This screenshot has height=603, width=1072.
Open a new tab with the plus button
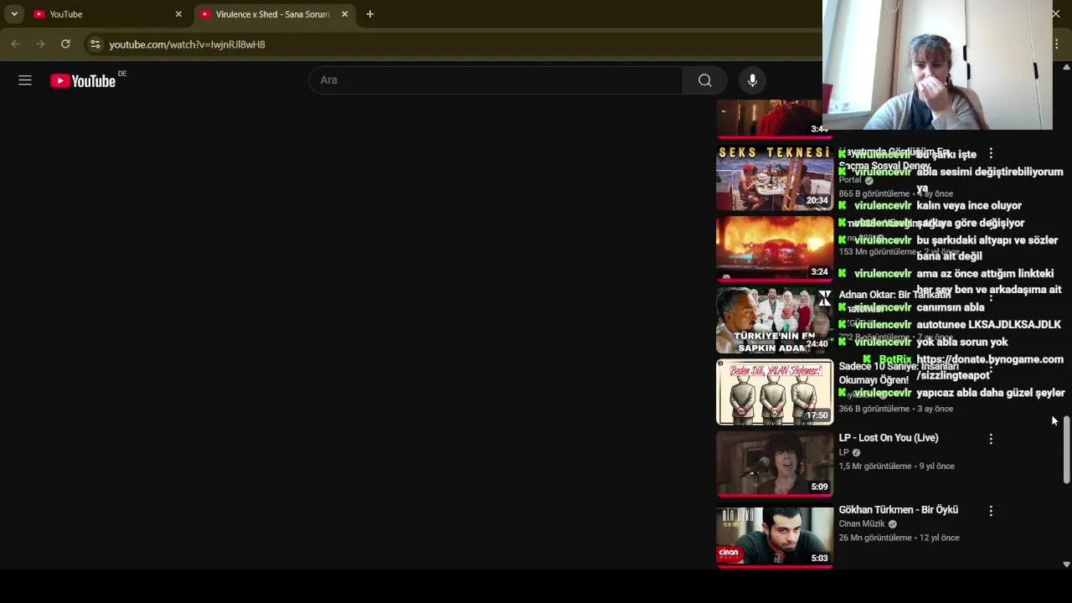coord(370,14)
